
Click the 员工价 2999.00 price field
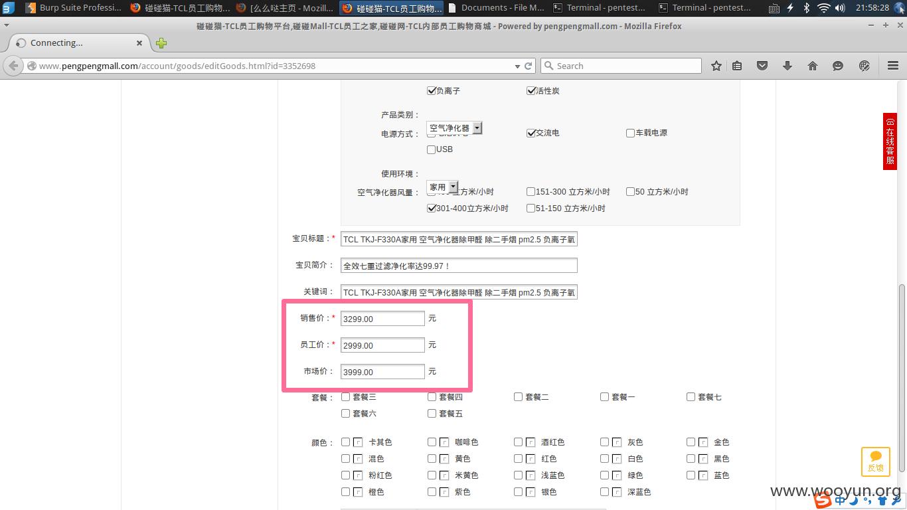382,345
